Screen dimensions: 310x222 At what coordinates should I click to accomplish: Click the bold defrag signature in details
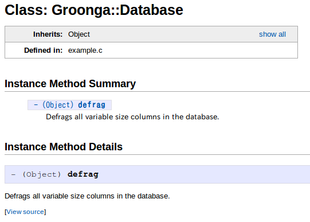click(x=83, y=174)
